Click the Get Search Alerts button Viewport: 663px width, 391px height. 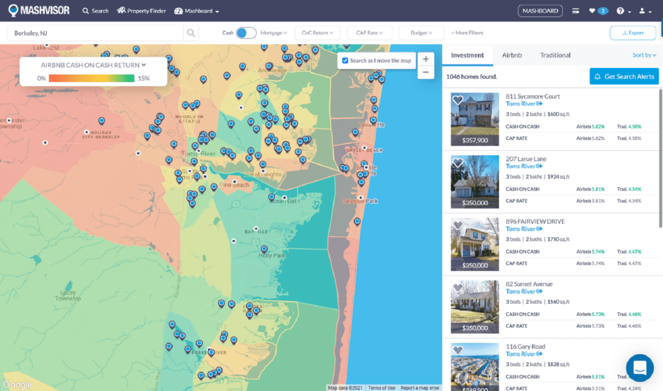(624, 76)
